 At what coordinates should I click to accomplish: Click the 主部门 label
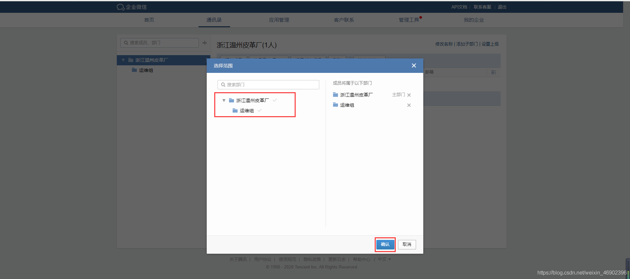[x=398, y=95]
